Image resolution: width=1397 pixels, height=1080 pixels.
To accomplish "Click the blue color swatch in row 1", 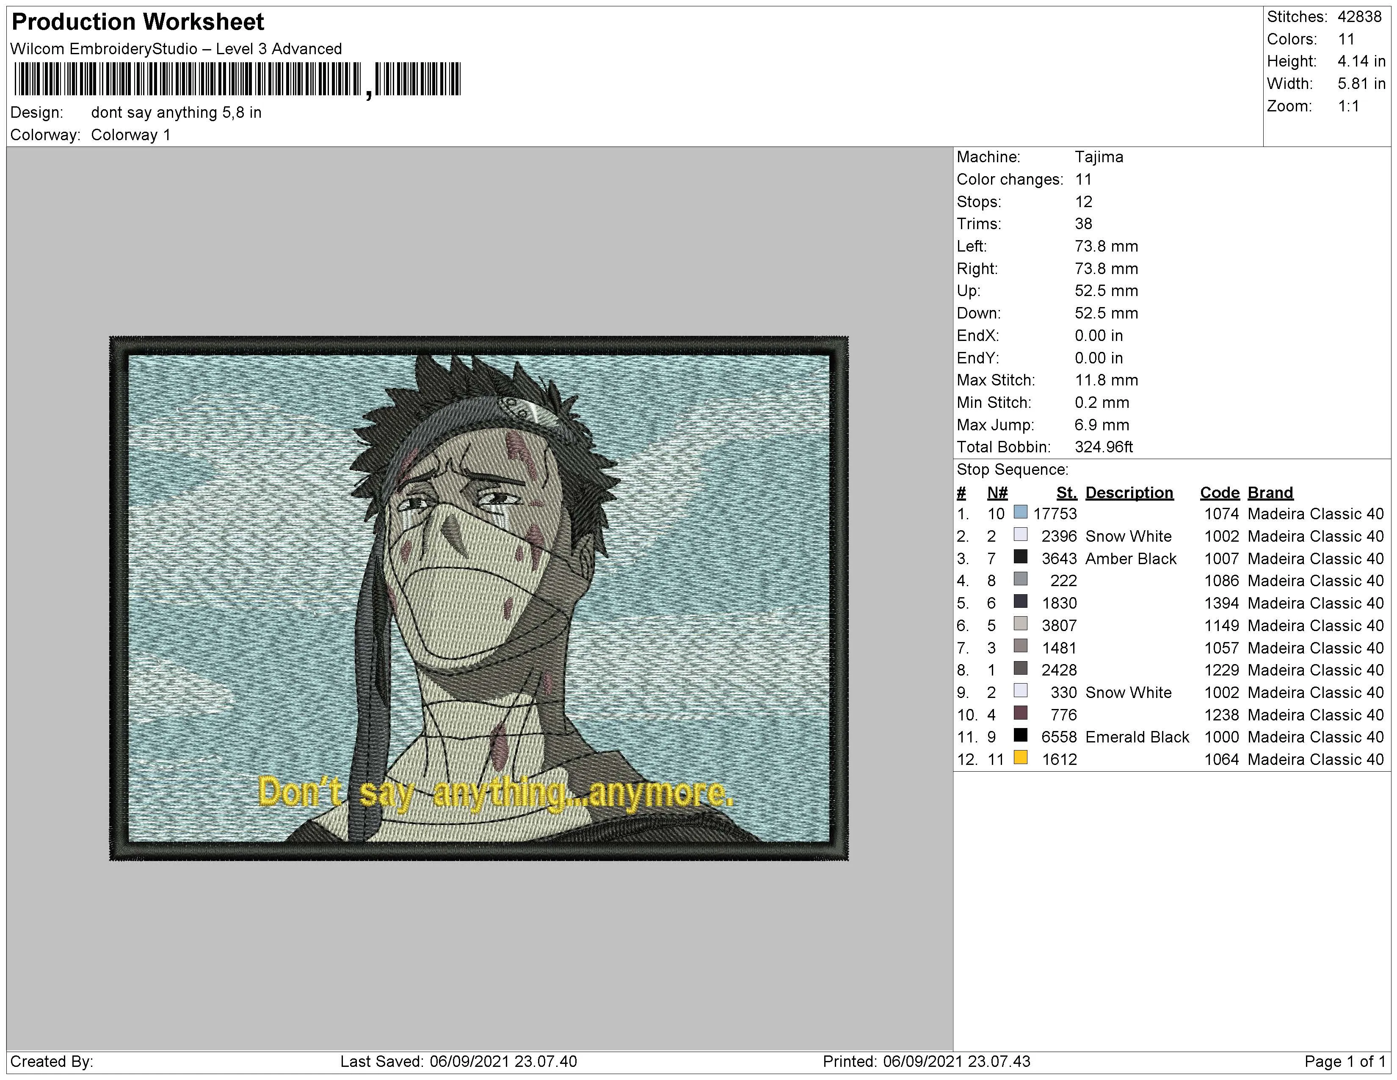I will [x=1021, y=512].
